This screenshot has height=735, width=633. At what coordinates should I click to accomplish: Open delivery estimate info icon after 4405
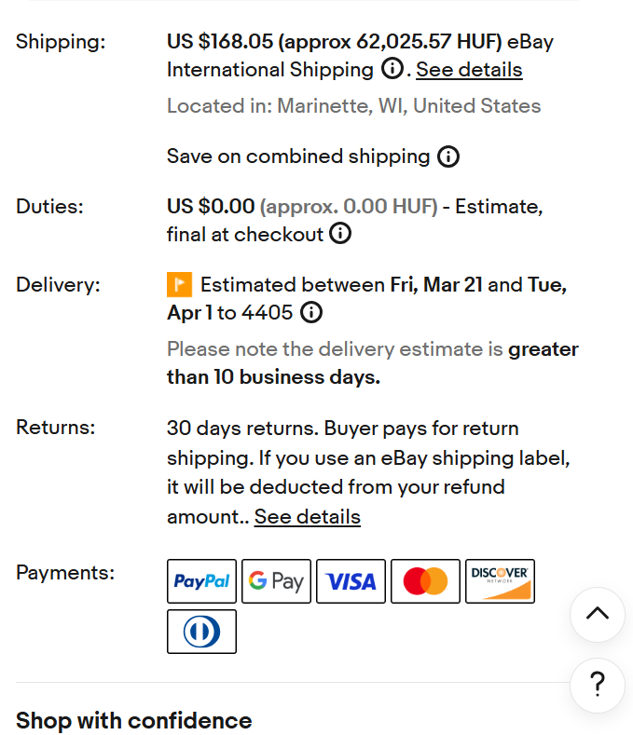click(x=311, y=312)
